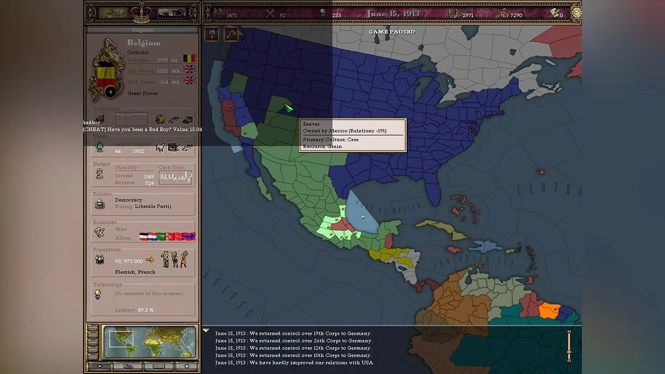Open the Production factory icon
Viewport: 665px width, 374px height.
coord(100,119)
